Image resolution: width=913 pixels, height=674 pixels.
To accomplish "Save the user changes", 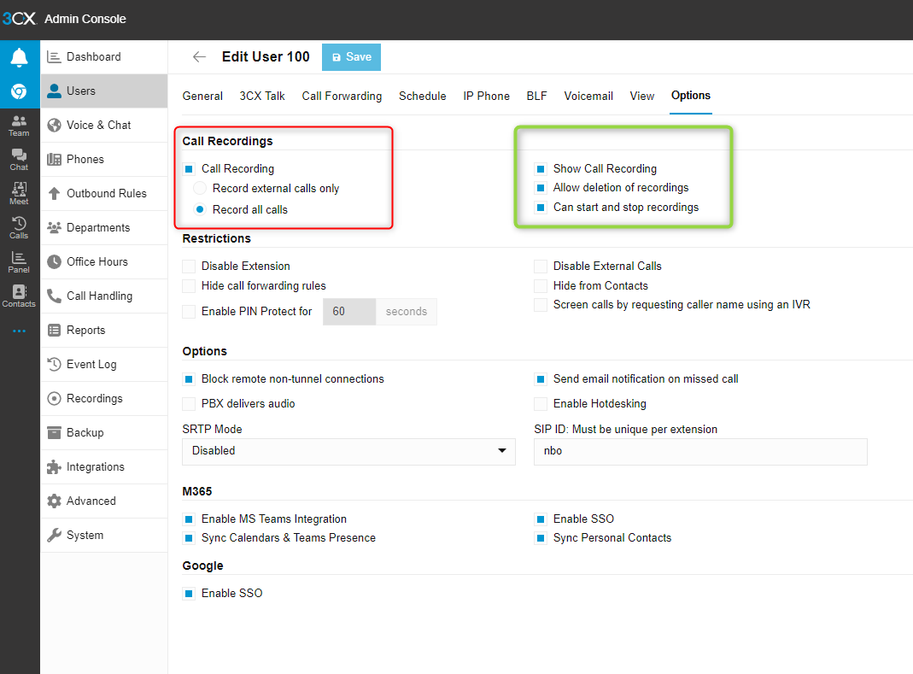I will click(351, 57).
